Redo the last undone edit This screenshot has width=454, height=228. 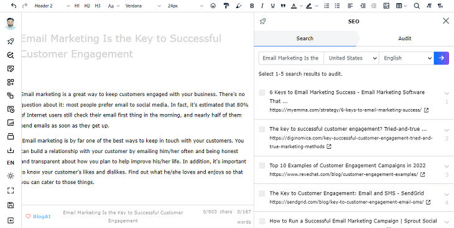pos(25,6)
